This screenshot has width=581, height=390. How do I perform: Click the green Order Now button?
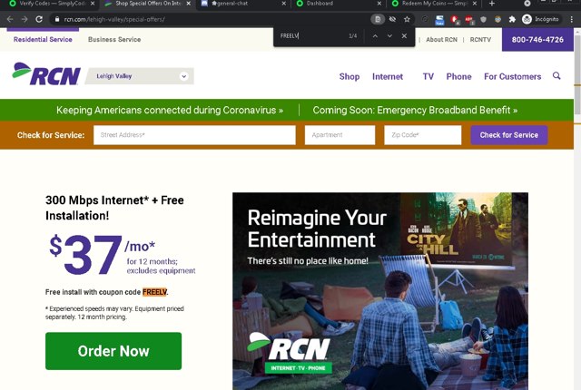pyautogui.click(x=113, y=351)
